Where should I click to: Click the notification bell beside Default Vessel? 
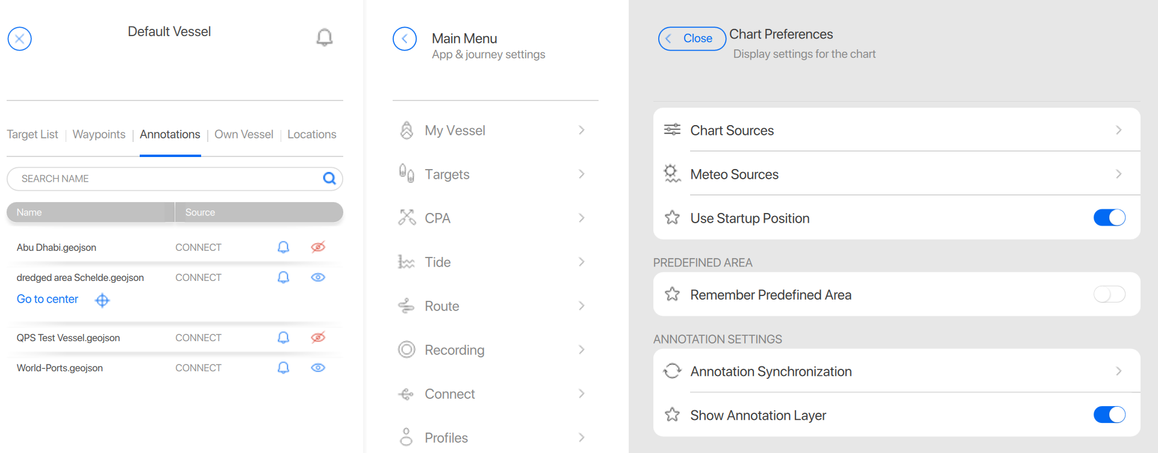324,38
